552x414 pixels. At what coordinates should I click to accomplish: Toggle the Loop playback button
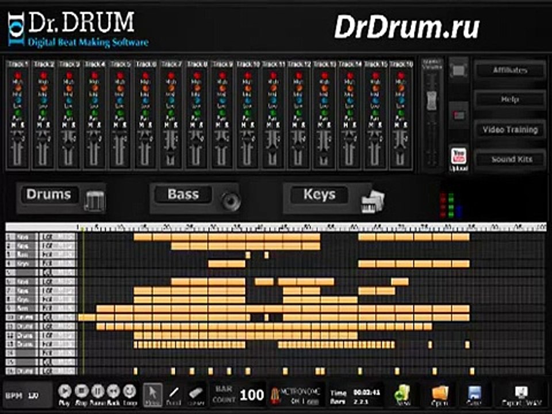[129, 391]
